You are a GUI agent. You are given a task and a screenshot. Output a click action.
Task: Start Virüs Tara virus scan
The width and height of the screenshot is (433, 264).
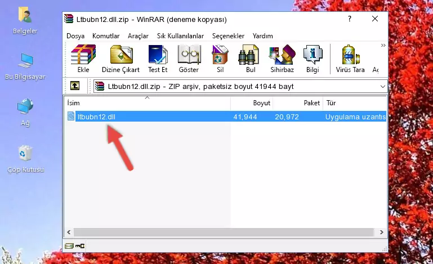pyautogui.click(x=350, y=59)
